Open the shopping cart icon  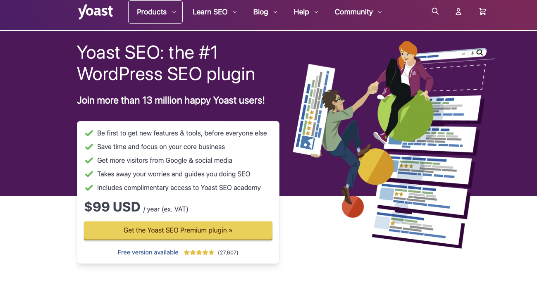coord(482,12)
